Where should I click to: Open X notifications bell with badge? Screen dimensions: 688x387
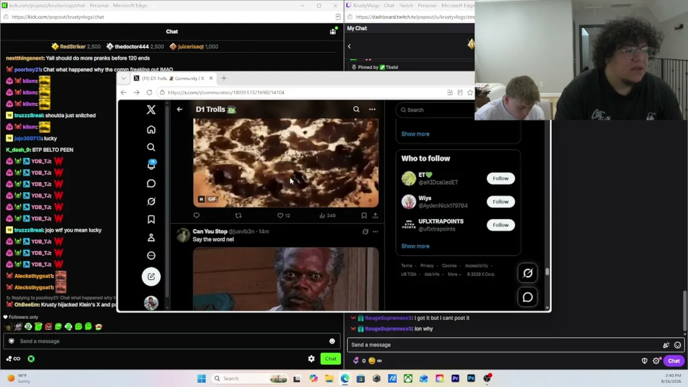[151, 165]
